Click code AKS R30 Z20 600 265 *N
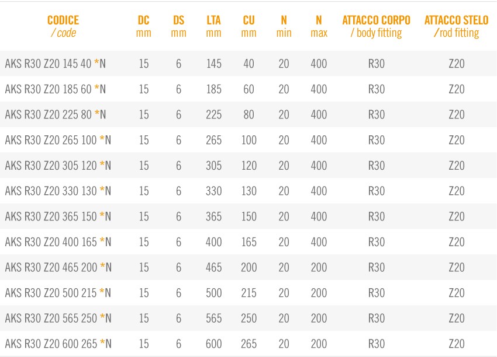This screenshot has width=497, height=357. (x=58, y=344)
